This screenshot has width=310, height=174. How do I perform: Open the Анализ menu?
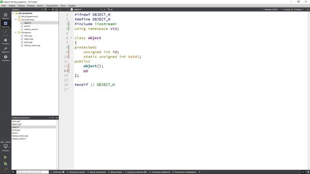pyautogui.click(x=40, y=6)
